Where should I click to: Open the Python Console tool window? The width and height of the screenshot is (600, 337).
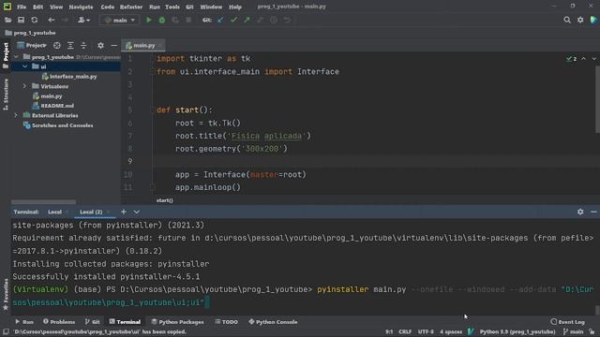click(273, 322)
